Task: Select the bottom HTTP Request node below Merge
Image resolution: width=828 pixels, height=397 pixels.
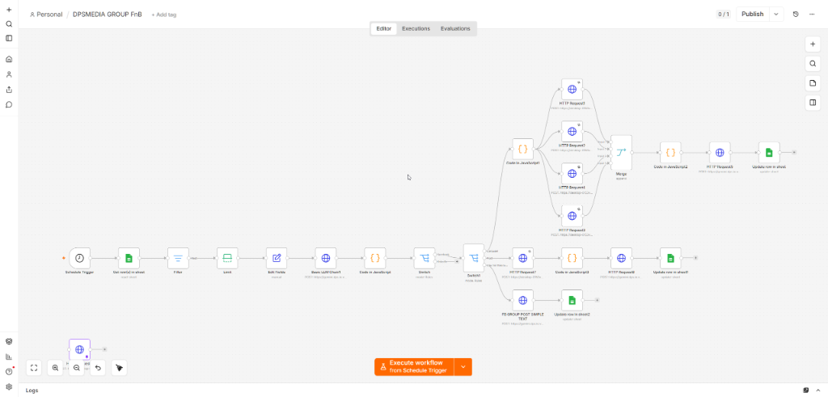Action: point(572,216)
